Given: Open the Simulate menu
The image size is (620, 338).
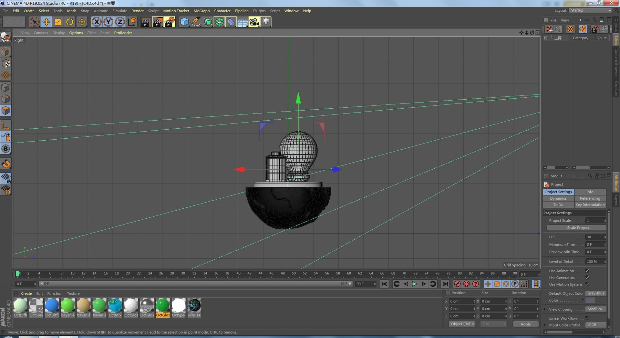Looking at the screenshot, I should (119, 11).
